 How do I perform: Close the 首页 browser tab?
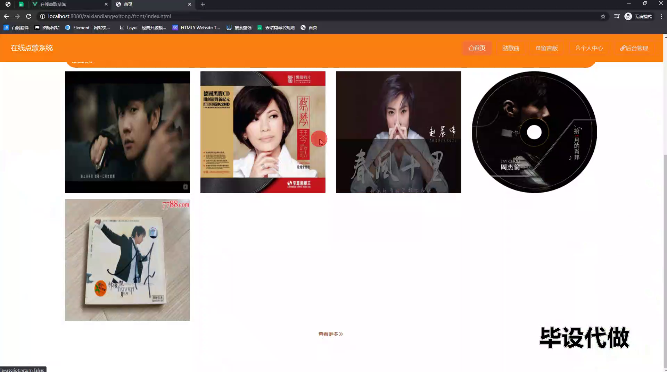coord(189,4)
